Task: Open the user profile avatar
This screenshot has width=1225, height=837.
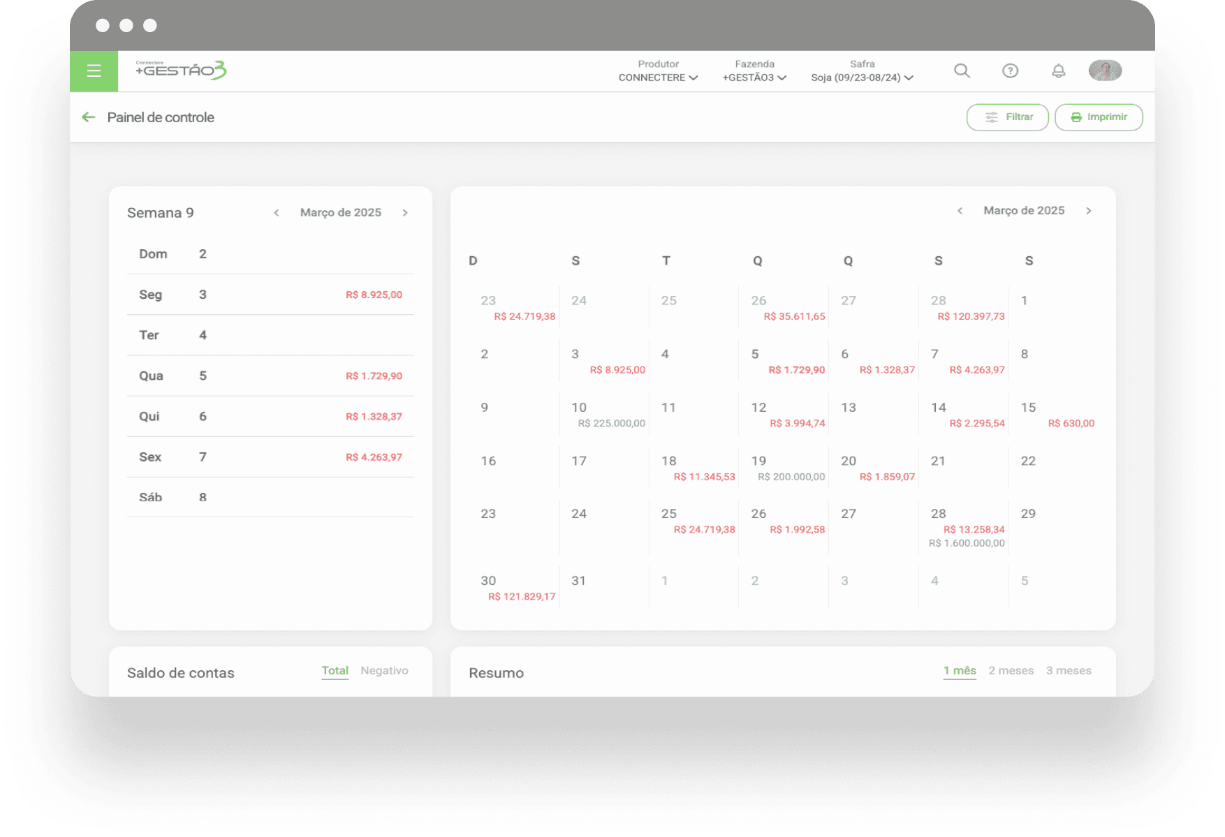Action: (1105, 71)
